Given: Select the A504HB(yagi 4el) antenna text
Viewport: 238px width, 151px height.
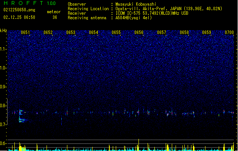Looking at the screenshot, I should 134,18.
